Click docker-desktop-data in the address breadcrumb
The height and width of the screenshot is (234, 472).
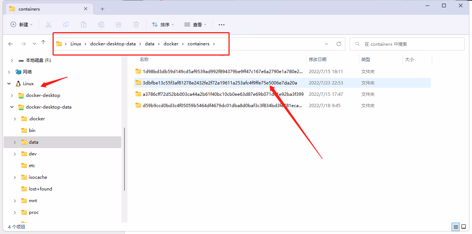pyautogui.click(x=113, y=44)
